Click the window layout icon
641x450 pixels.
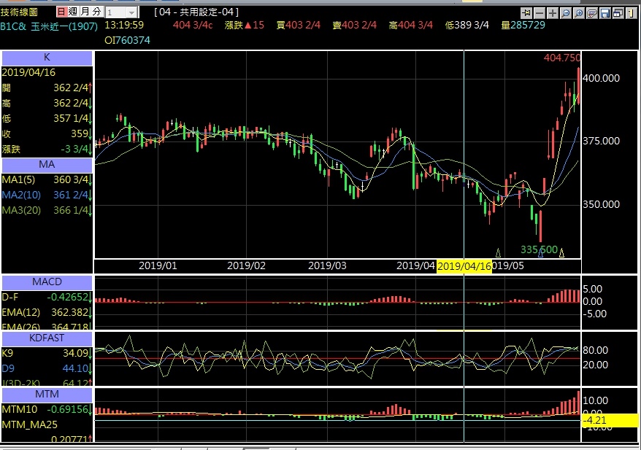618,13
